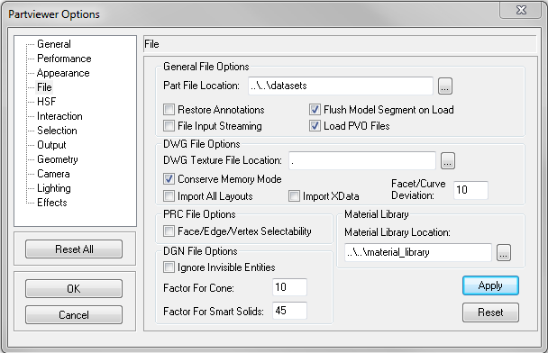This screenshot has height=353, width=548.
Task: Confirm the dialog with OK
Action: 74,289
